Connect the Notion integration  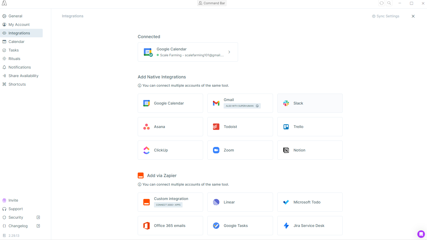pos(310,150)
